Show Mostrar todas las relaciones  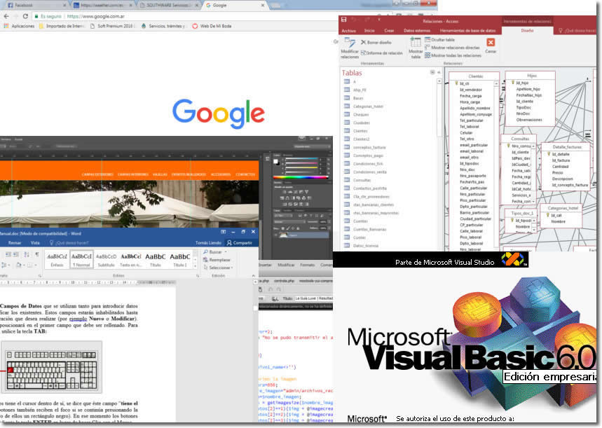click(x=456, y=55)
